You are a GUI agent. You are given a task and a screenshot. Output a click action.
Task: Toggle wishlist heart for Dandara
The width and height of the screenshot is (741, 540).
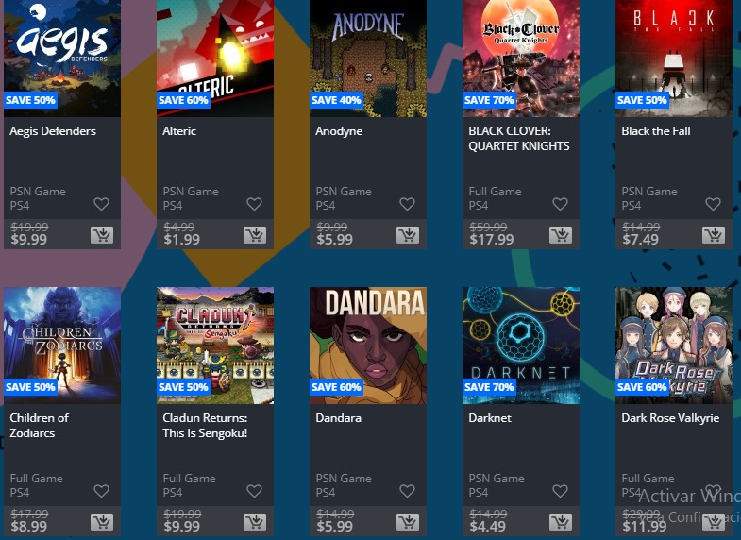(x=408, y=491)
